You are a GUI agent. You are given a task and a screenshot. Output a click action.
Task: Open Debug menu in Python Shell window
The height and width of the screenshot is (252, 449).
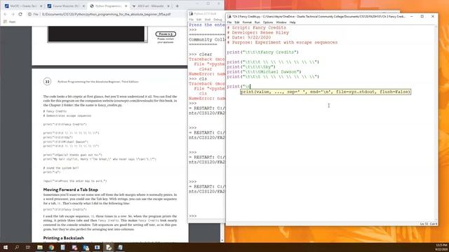tap(217, 20)
